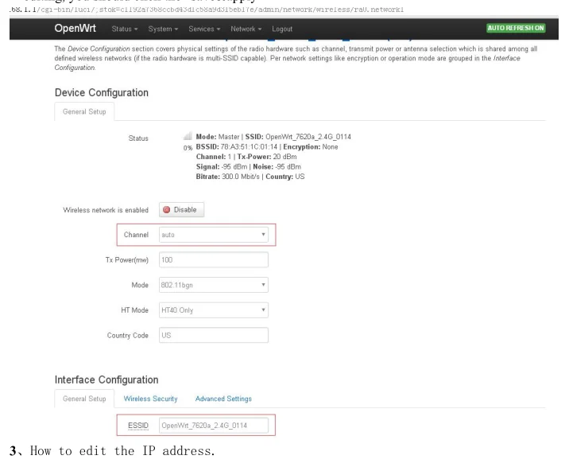This screenshot has height=471, width=565.
Task: Select Interface Configuration General Setup tab
Action: [84, 399]
